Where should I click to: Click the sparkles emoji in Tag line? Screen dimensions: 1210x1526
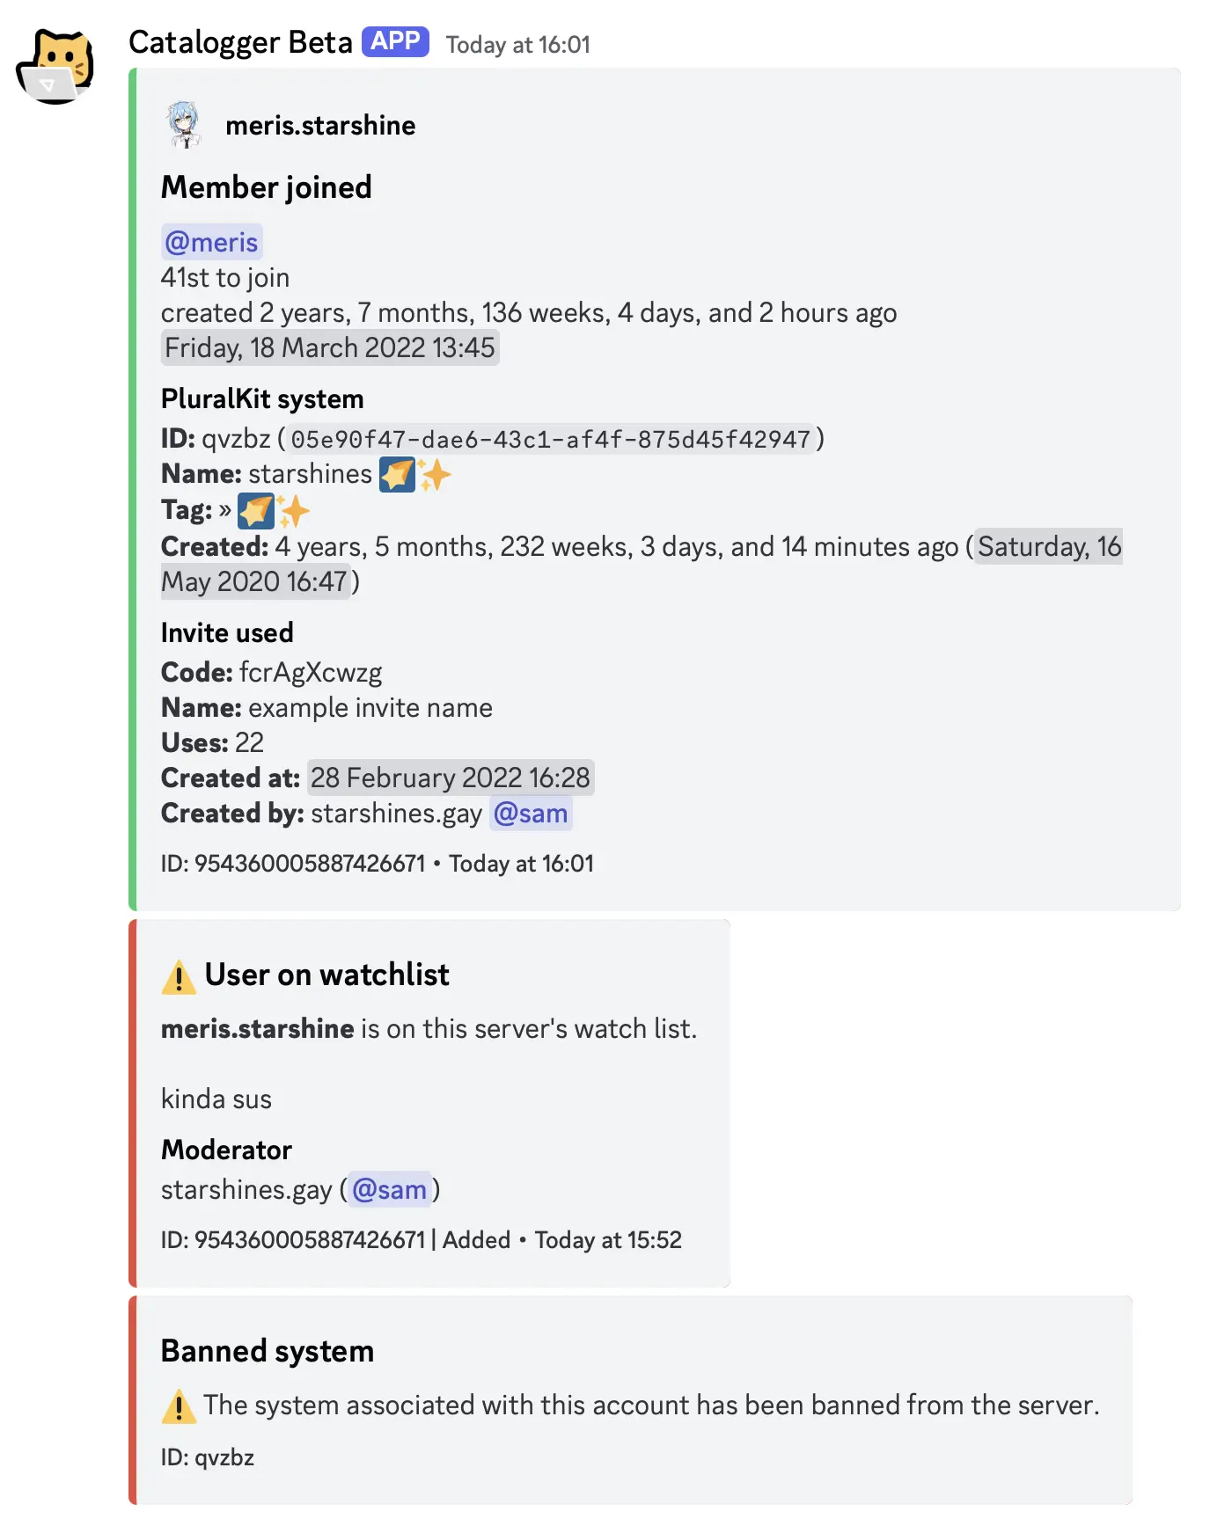[293, 510]
